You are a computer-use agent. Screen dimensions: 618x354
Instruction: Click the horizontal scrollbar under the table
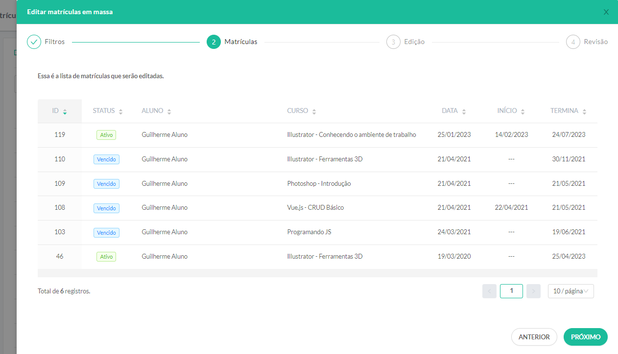coord(317,273)
